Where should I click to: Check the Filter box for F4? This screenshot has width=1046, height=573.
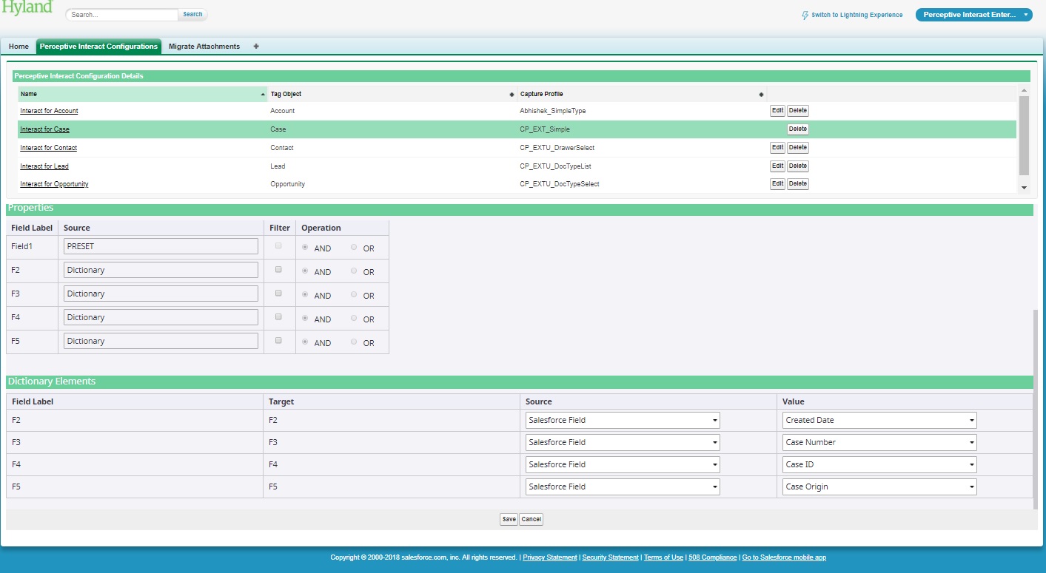[278, 317]
